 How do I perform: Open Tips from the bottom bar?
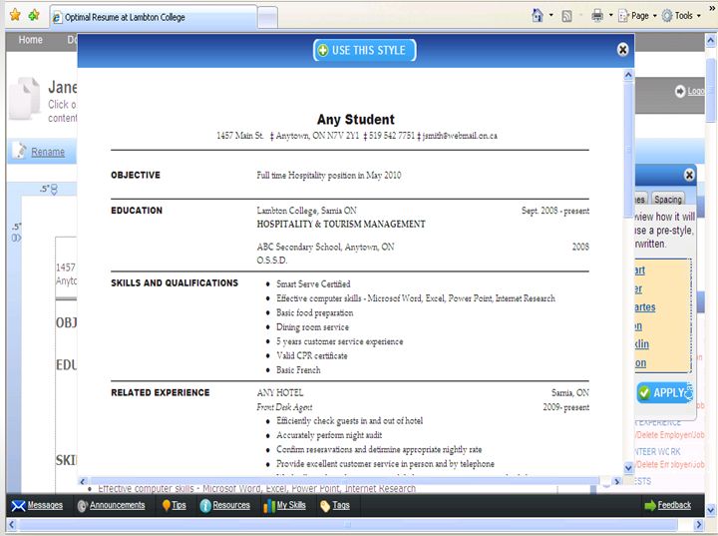(179, 505)
